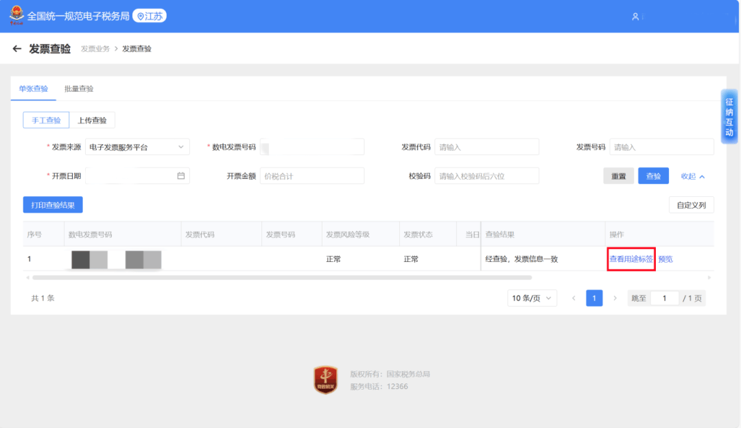Click the blue 查验 button
This screenshot has width=741, height=428.
point(653,176)
